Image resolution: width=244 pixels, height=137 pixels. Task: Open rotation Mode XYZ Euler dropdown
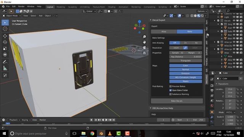coord(231,112)
